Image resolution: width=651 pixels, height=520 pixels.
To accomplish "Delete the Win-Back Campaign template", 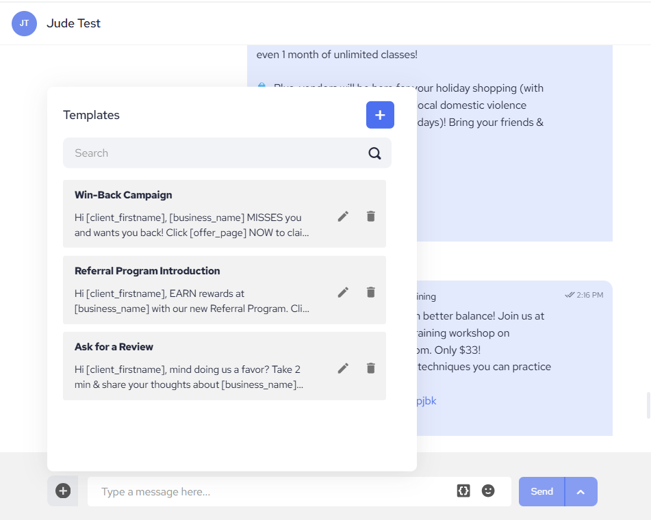I will pyautogui.click(x=371, y=216).
